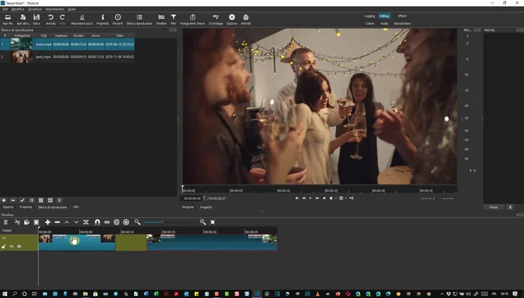The image size is (524, 298).
Task: Select the Colore layout button
Action: pos(370,23)
